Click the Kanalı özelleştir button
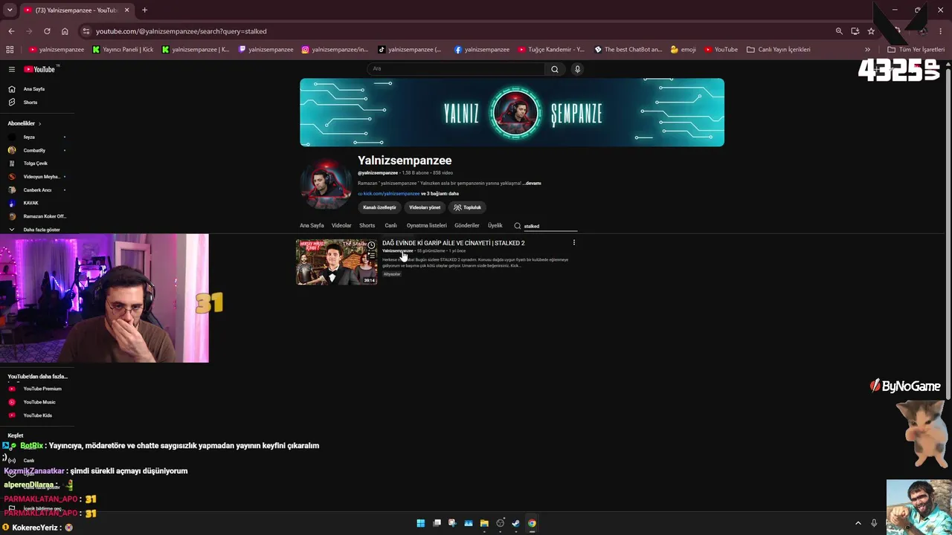 coord(379,207)
